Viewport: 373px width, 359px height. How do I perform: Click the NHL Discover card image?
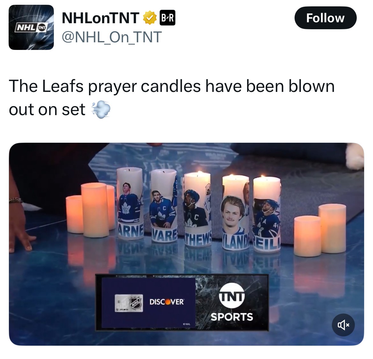(x=129, y=303)
